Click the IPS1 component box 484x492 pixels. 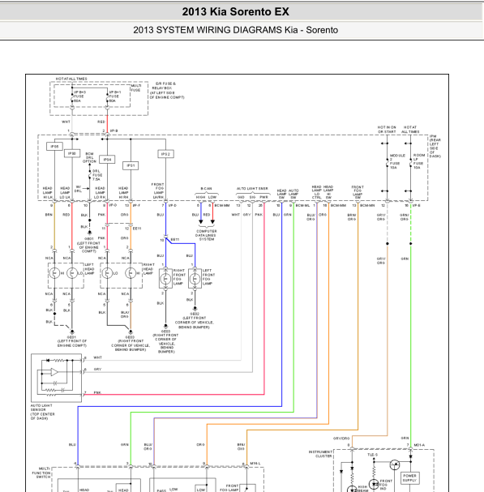[131, 165]
